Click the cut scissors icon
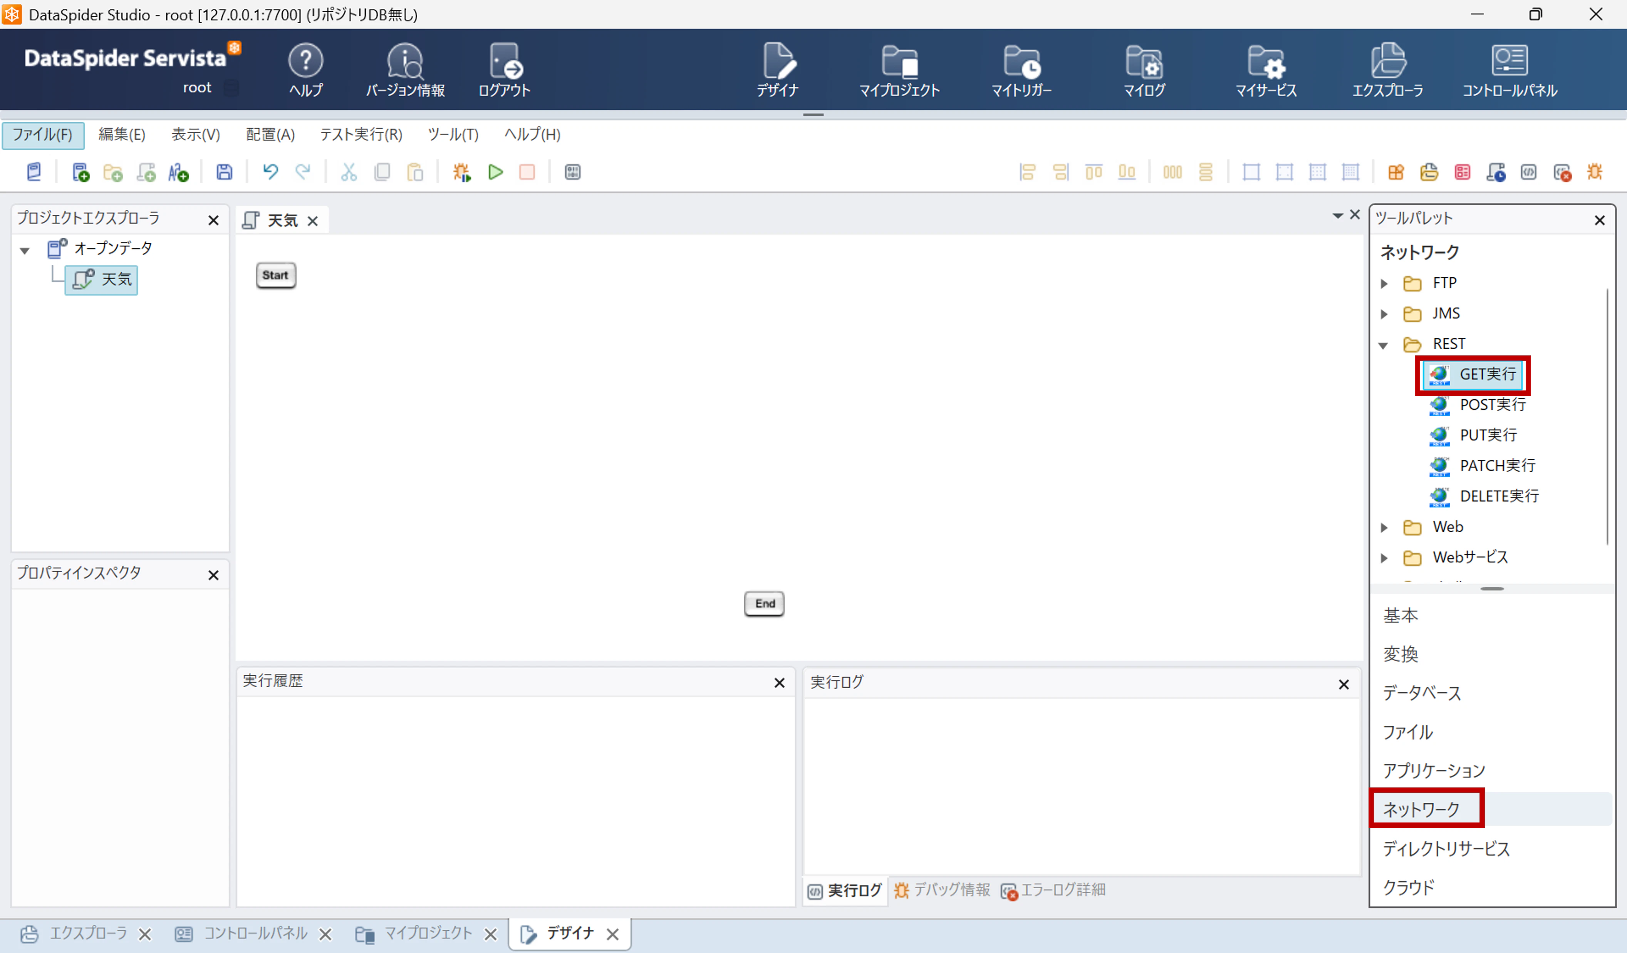The width and height of the screenshot is (1627, 953). click(x=349, y=172)
